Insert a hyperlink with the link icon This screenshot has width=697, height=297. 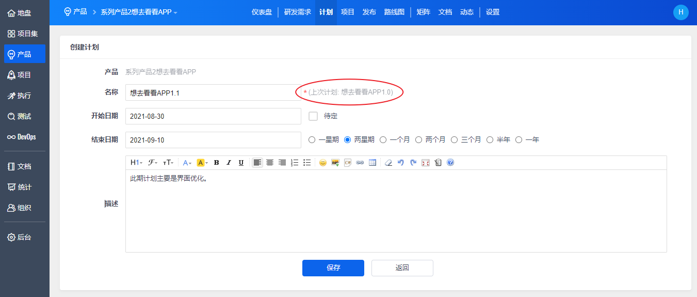pos(360,163)
